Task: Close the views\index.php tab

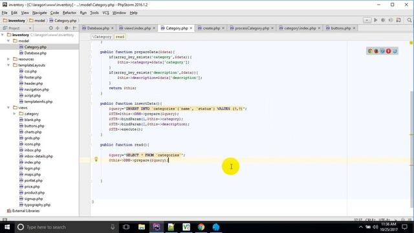Action: (x=154, y=28)
